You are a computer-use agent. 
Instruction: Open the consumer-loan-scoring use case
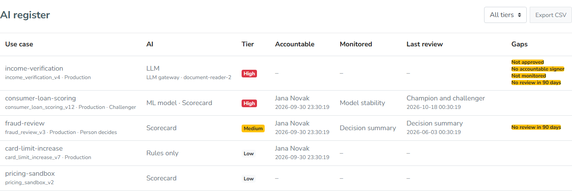coord(41,98)
